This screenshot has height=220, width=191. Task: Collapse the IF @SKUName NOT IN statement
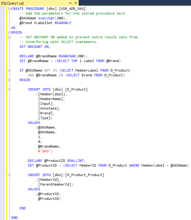[x=9, y=70]
